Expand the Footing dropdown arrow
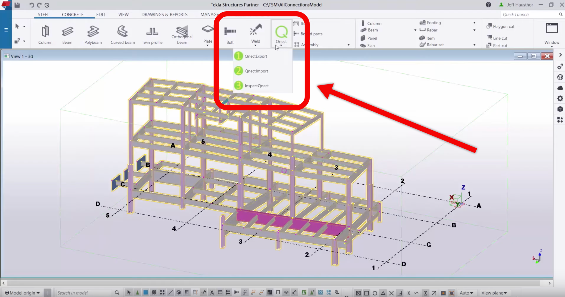This screenshot has width=565, height=297. (x=474, y=23)
